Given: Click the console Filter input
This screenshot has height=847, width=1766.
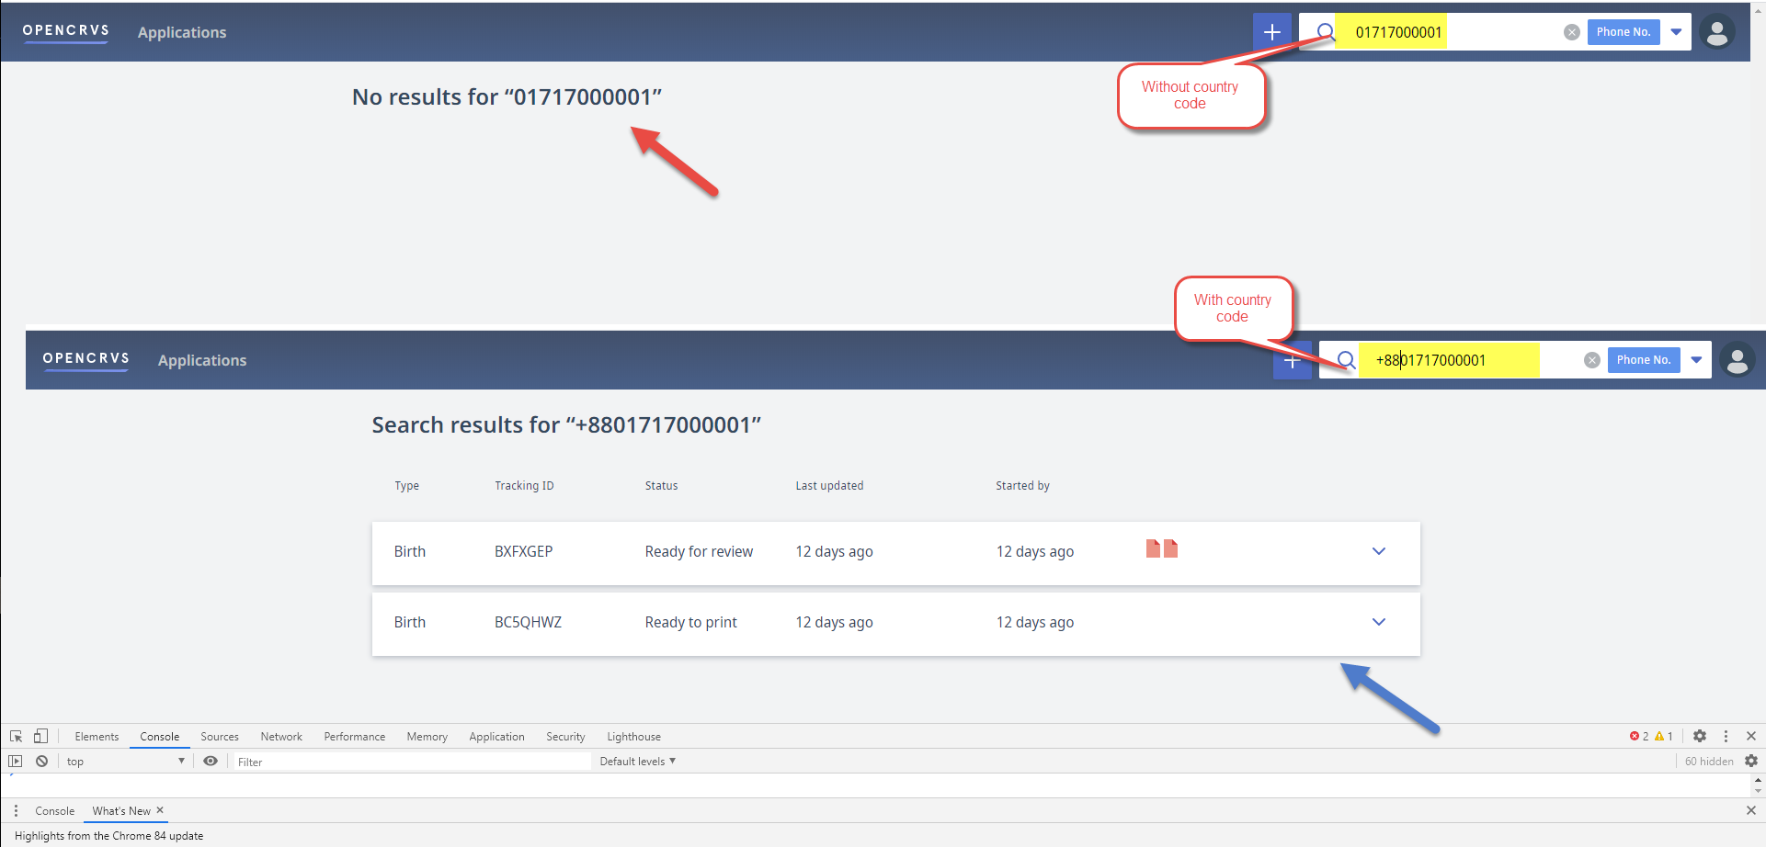Looking at the screenshot, I should coord(411,762).
